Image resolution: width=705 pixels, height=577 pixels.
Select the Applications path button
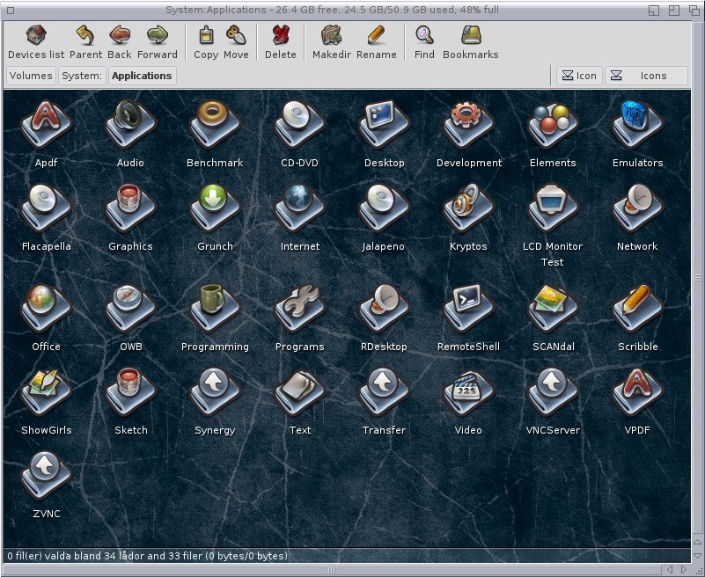pos(142,76)
